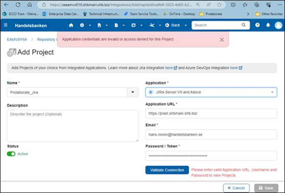Open browser settings ellipsis menu
Screen dimensions: 285x193
tap(280, 5)
